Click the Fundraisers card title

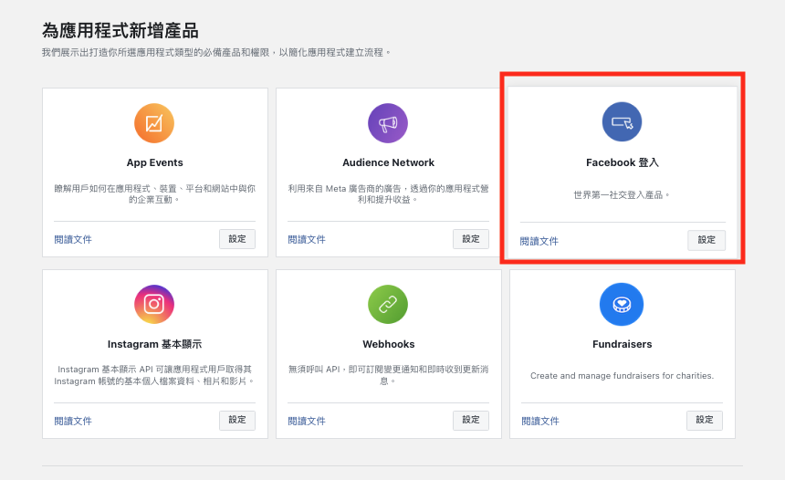[623, 344]
